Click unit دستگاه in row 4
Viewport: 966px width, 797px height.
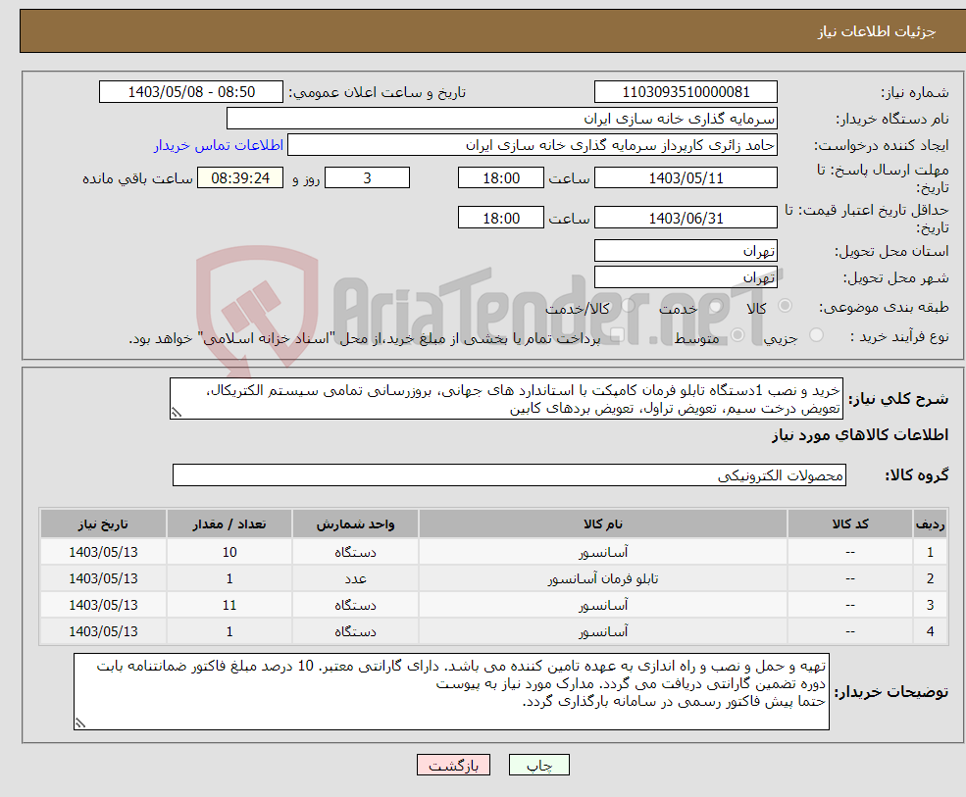[355, 632]
